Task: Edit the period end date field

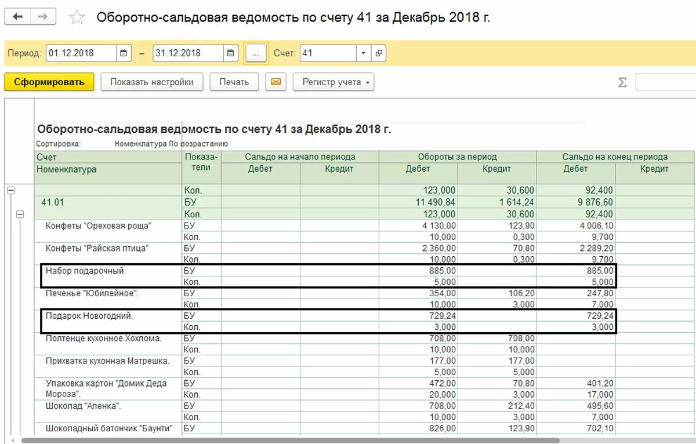Action: point(188,53)
